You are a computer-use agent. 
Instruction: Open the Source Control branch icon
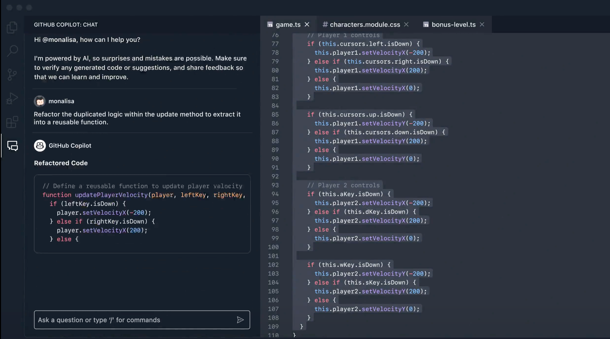click(12, 75)
